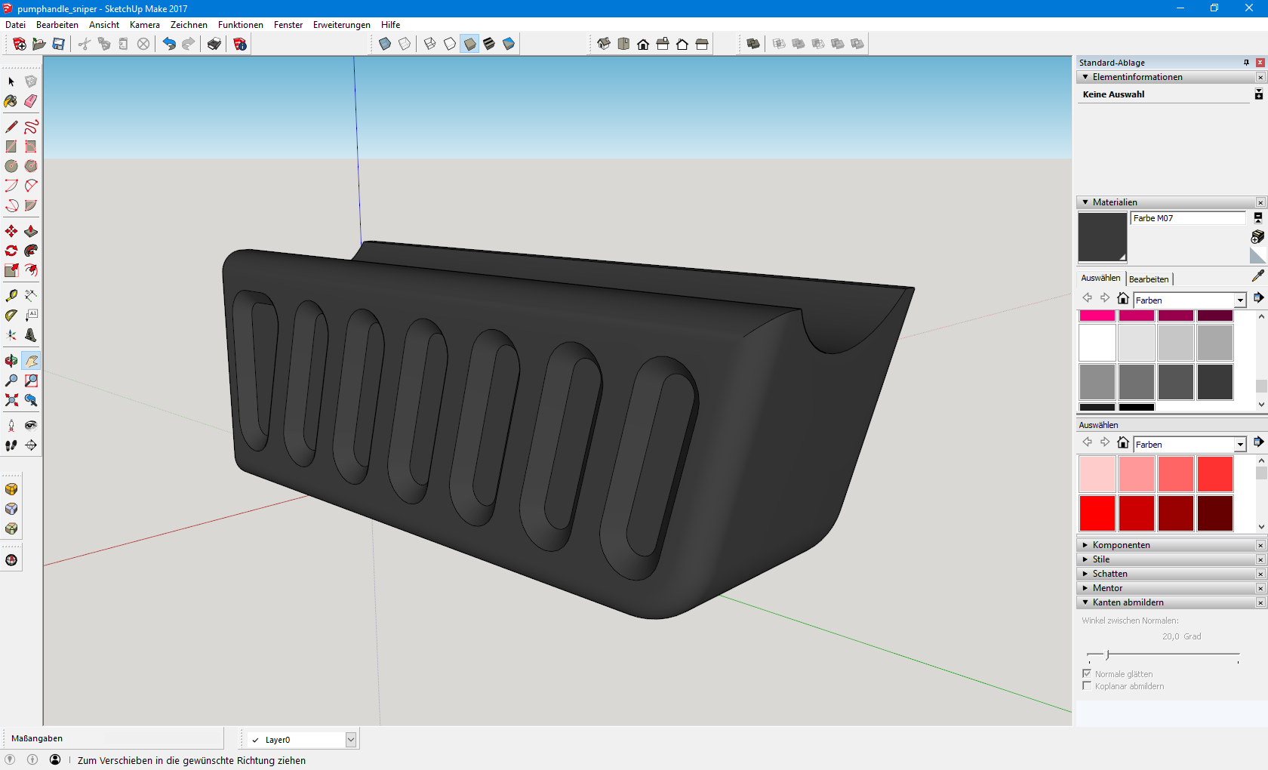Collapse the Elementinformationen panel

[1137, 77]
